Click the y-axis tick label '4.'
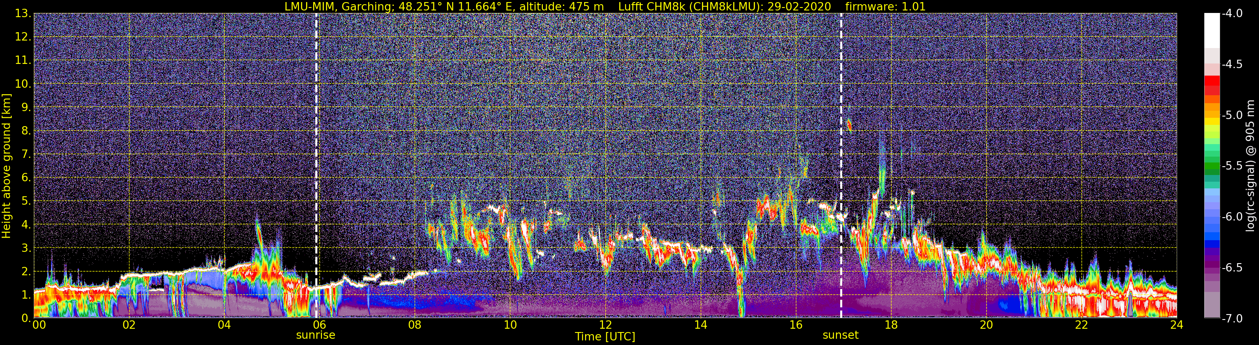 tap(26, 225)
